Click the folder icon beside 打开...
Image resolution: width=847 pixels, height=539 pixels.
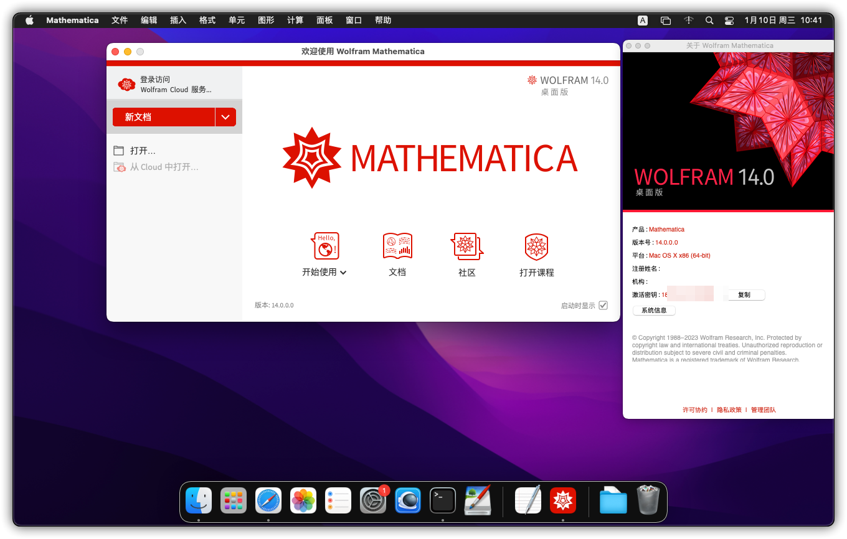pyautogui.click(x=119, y=150)
